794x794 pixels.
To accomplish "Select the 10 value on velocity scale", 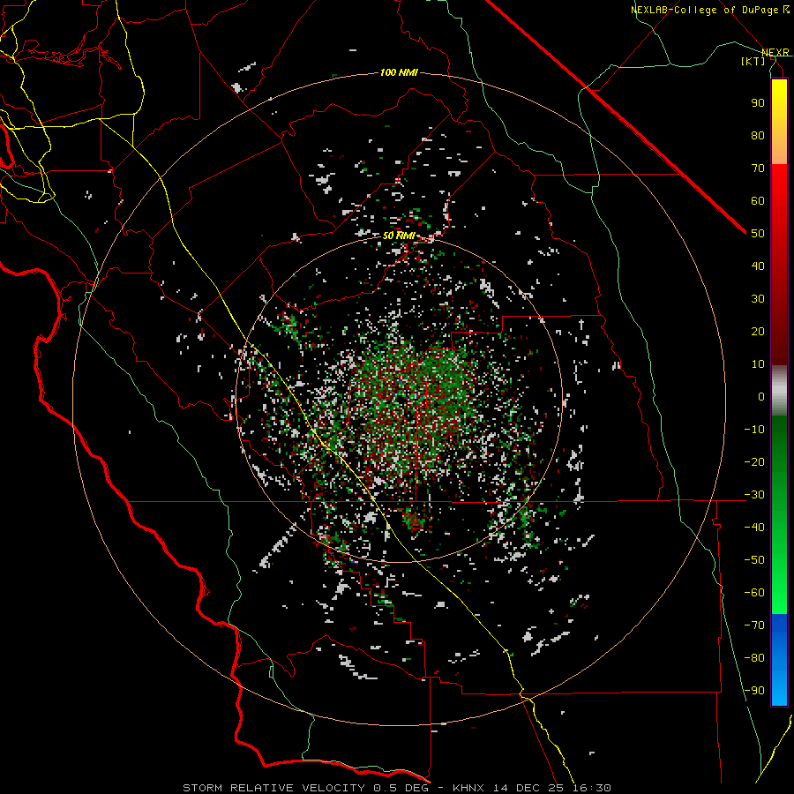I will [x=758, y=364].
